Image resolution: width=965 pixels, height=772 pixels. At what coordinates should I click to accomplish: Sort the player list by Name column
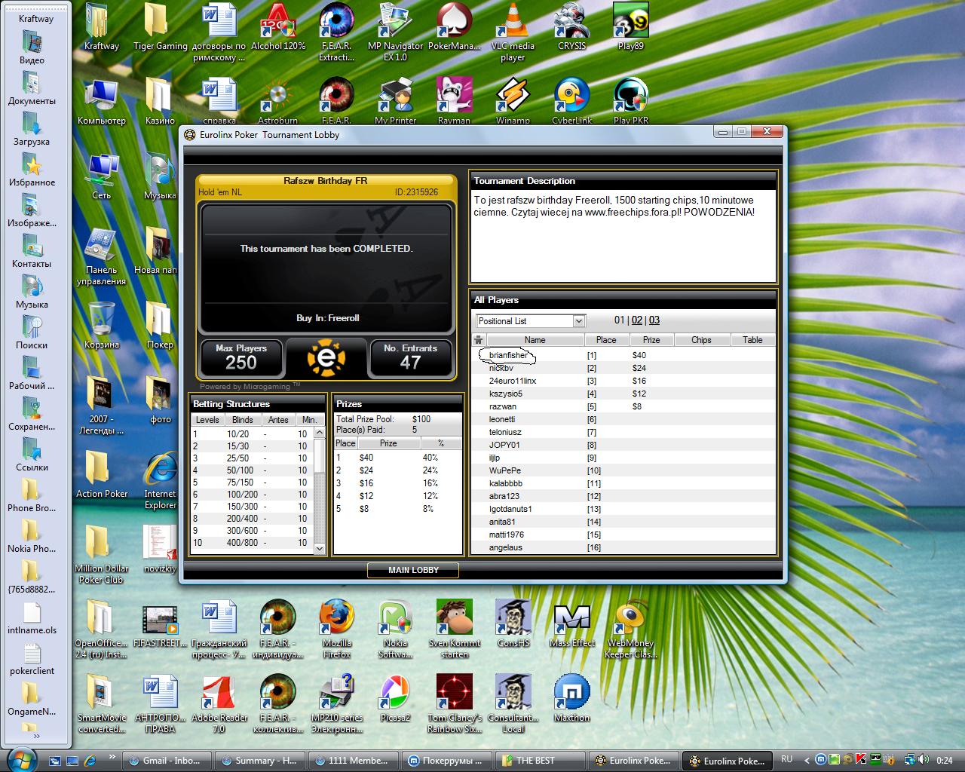535,340
